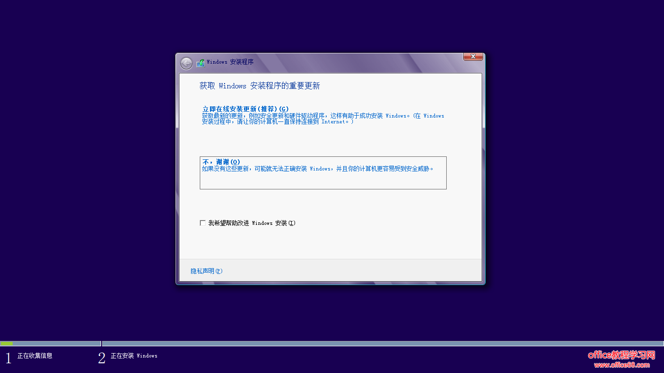
Task: Click the step label 正在安装 Windows
Action: pyautogui.click(x=134, y=356)
